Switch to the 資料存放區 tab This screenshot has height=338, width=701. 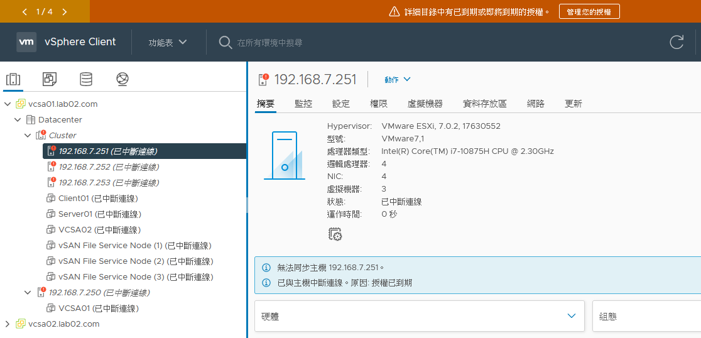[485, 104]
